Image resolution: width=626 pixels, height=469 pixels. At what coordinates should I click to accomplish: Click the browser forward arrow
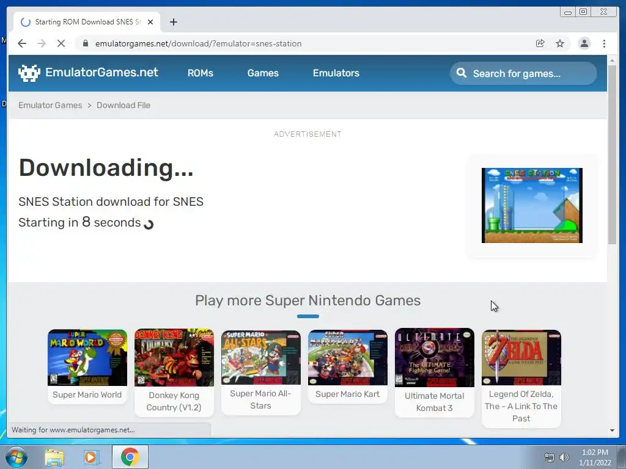[x=42, y=43]
